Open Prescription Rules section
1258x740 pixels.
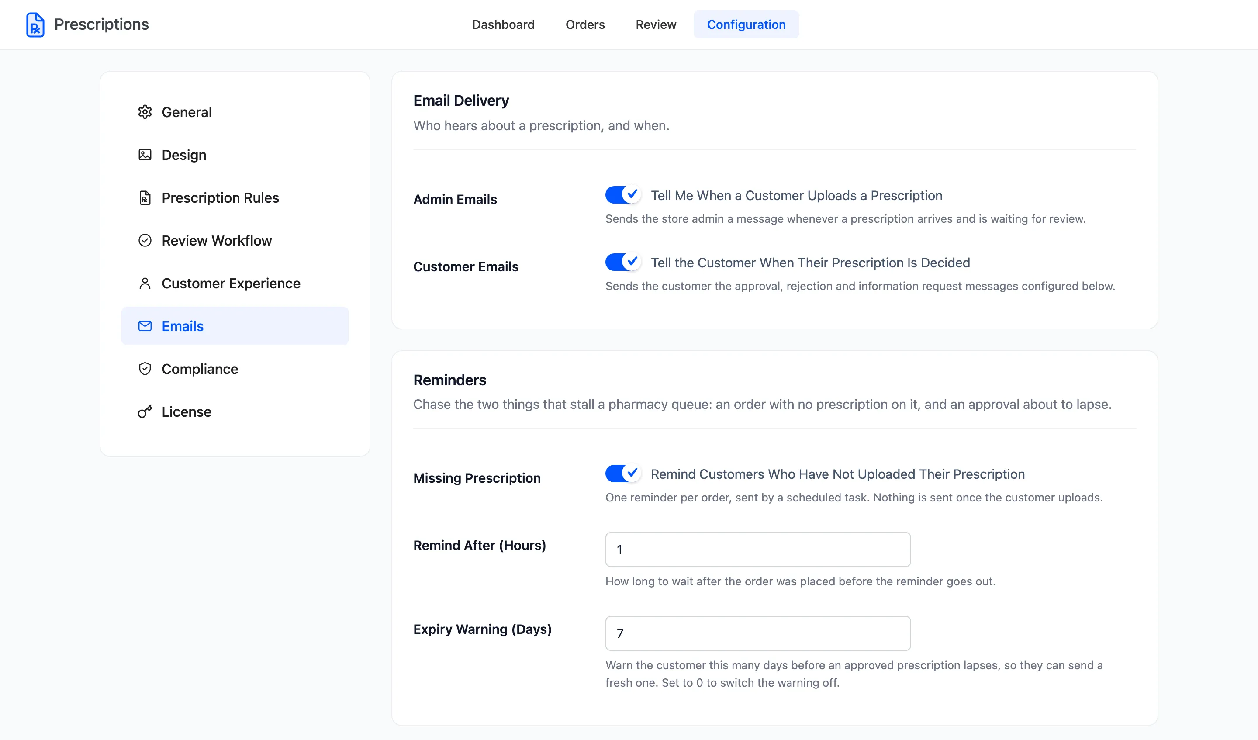(235, 198)
